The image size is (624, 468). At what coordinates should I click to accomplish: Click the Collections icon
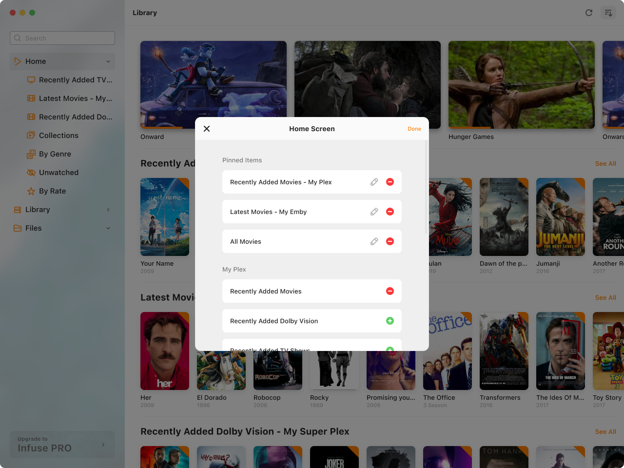point(31,136)
